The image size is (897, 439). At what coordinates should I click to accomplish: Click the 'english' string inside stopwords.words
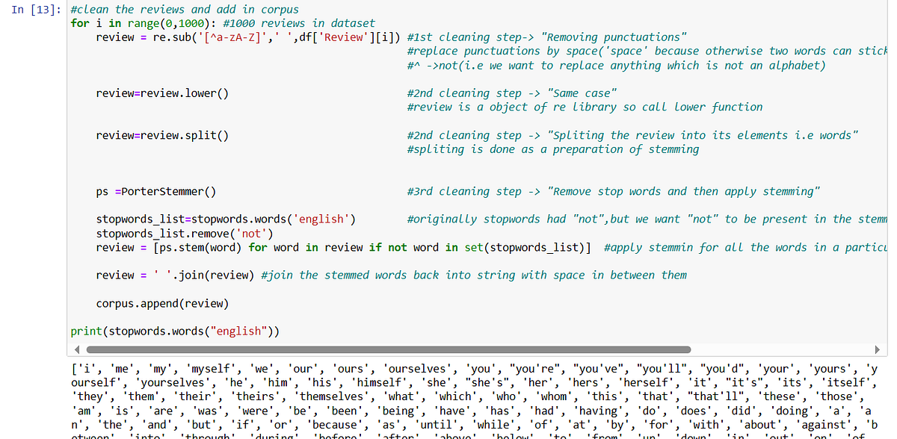320,219
